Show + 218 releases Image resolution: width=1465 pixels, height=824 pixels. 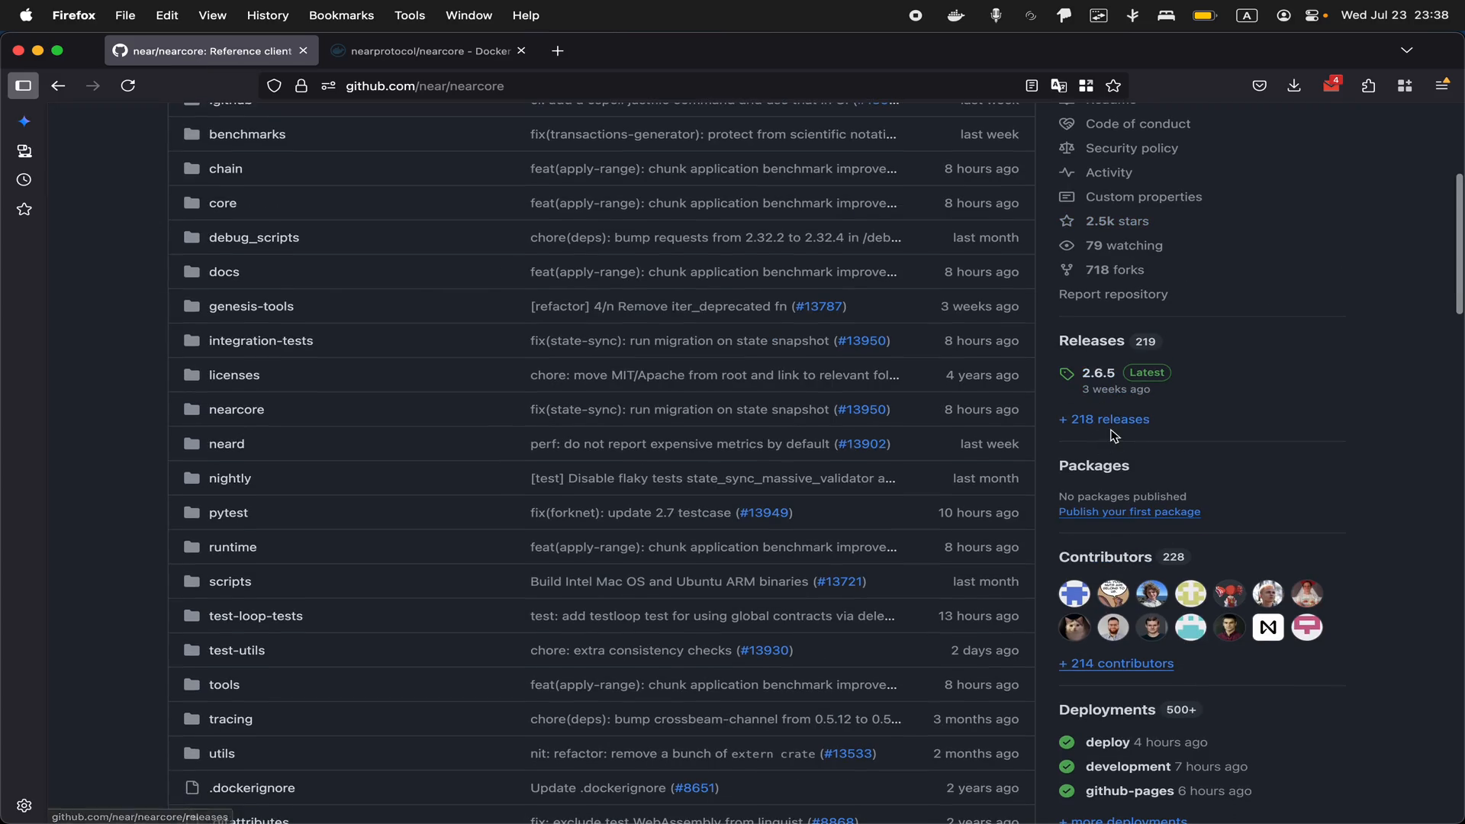(1104, 419)
